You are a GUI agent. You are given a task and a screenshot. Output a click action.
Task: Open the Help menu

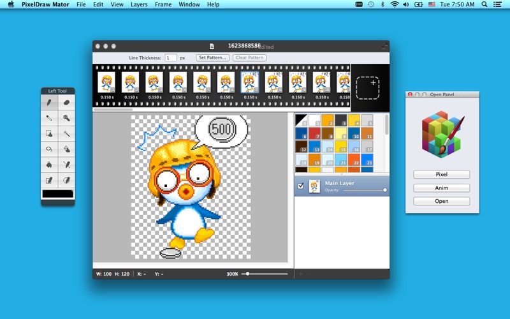[x=213, y=4]
